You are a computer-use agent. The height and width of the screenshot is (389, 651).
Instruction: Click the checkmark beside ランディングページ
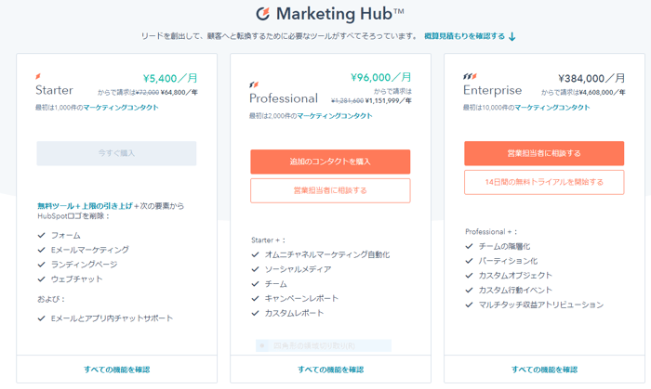click(41, 265)
